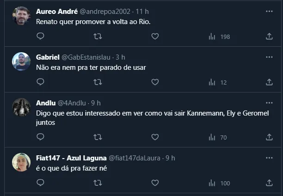Open more options on Aureo André's tweet

pyautogui.click(x=269, y=11)
